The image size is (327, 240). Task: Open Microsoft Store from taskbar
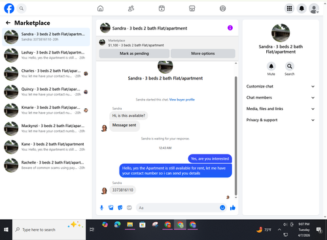pos(143,224)
